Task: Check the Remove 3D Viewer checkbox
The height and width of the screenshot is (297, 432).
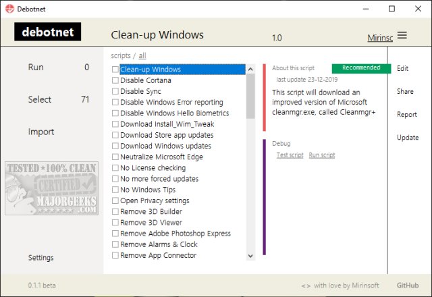Action: tap(115, 222)
